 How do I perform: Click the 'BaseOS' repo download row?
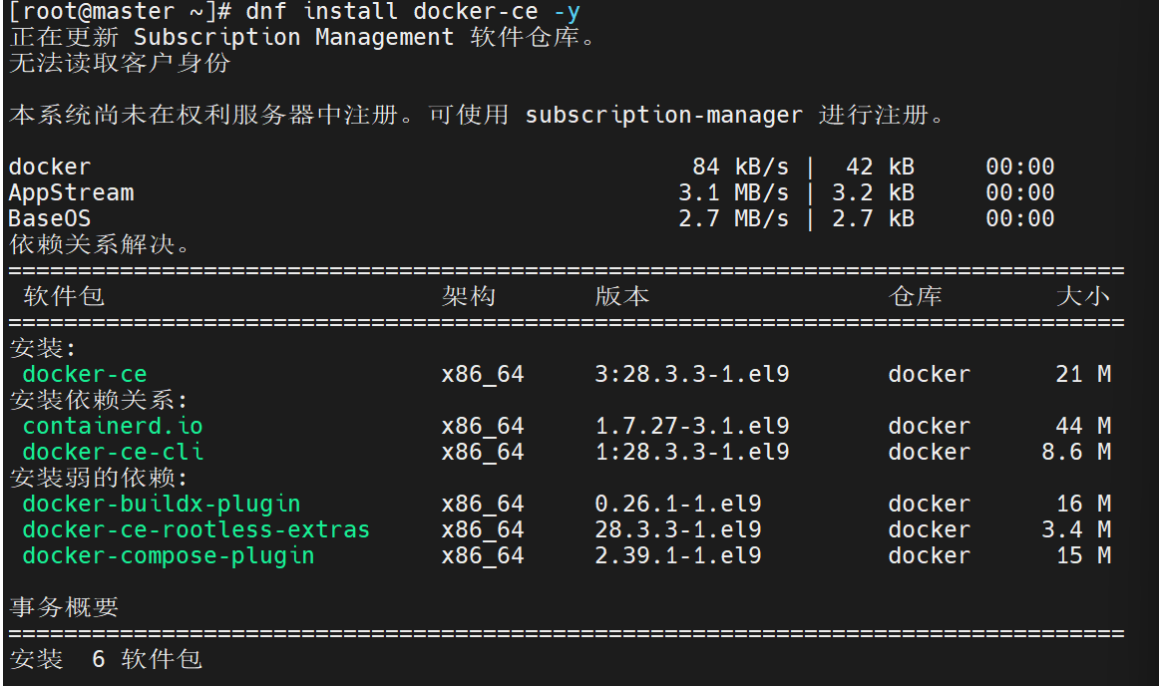tap(532, 218)
